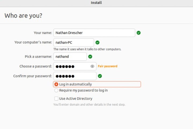The image size is (193, 129).
Task: Select Require my password to log in
Action: [56, 91]
